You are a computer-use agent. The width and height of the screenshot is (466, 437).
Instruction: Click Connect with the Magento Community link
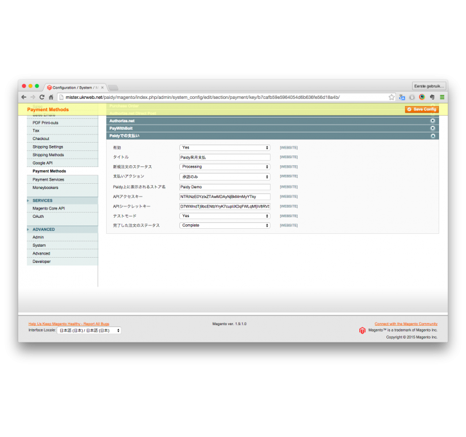pos(406,324)
